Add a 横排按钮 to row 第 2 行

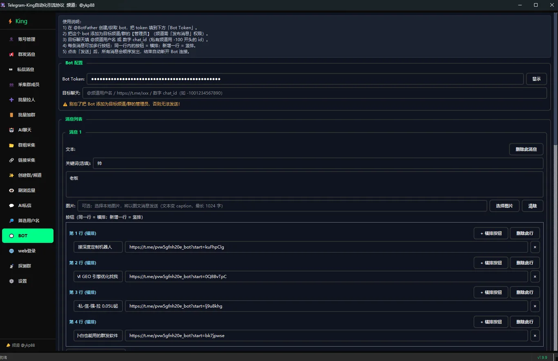[x=491, y=263]
